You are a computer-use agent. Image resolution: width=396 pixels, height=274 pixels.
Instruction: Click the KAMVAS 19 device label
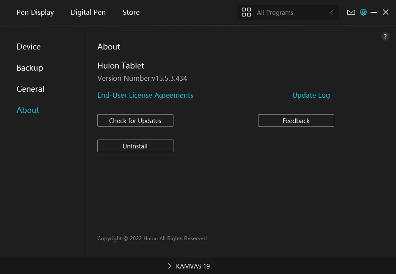(192, 266)
